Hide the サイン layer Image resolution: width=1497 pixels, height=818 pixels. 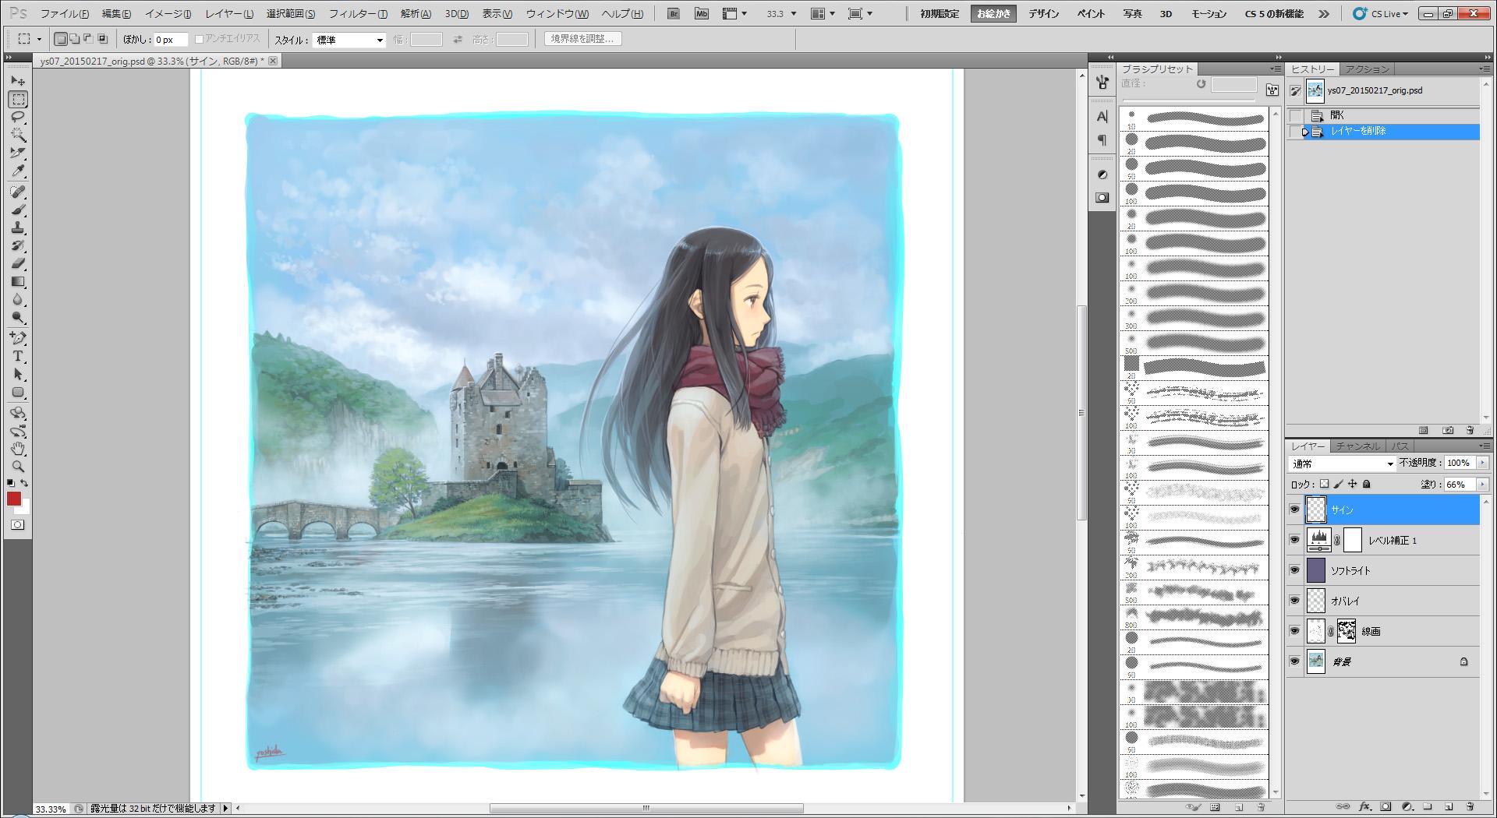(x=1294, y=509)
